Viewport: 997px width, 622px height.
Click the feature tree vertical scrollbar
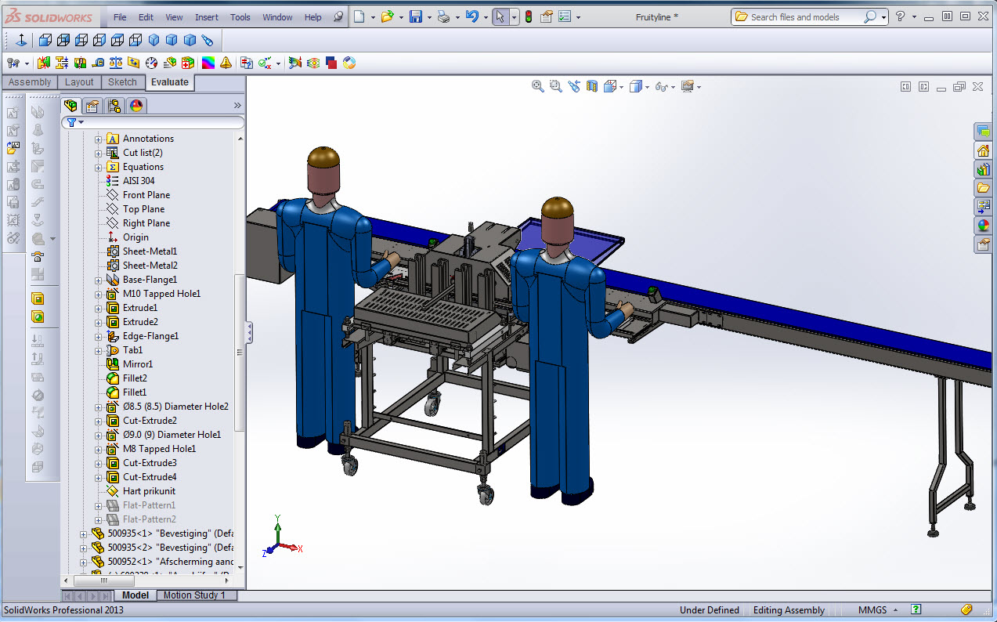(240, 353)
